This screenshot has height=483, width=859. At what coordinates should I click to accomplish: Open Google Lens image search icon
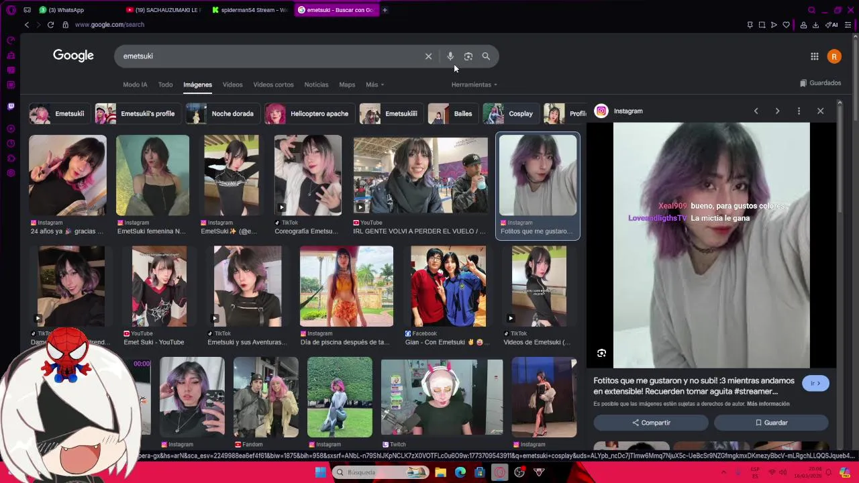(468, 56)
